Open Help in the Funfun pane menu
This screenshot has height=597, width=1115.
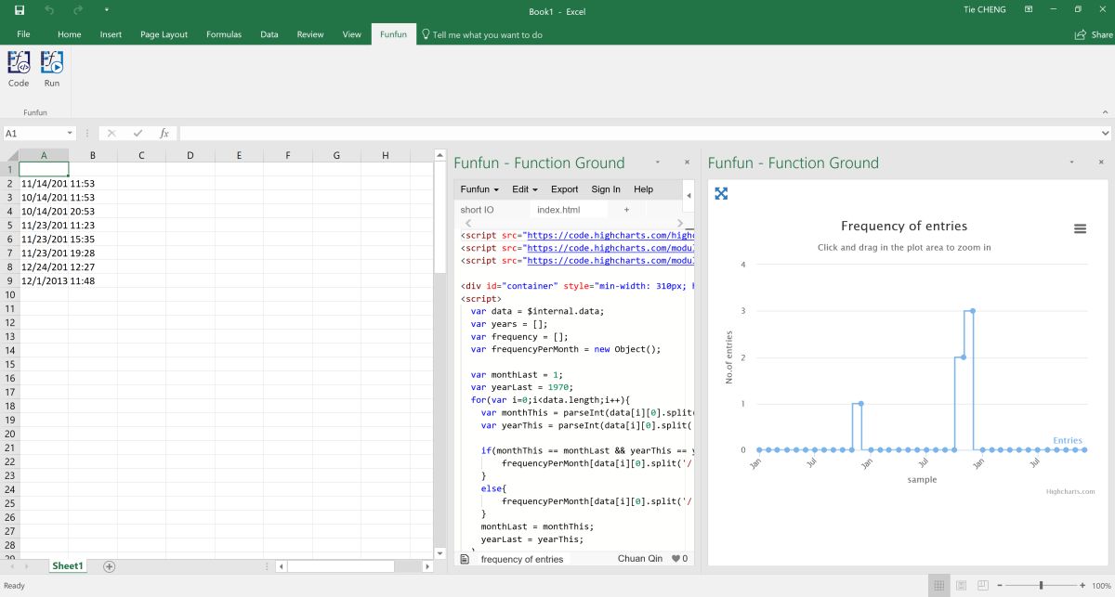tap(644, 189)
